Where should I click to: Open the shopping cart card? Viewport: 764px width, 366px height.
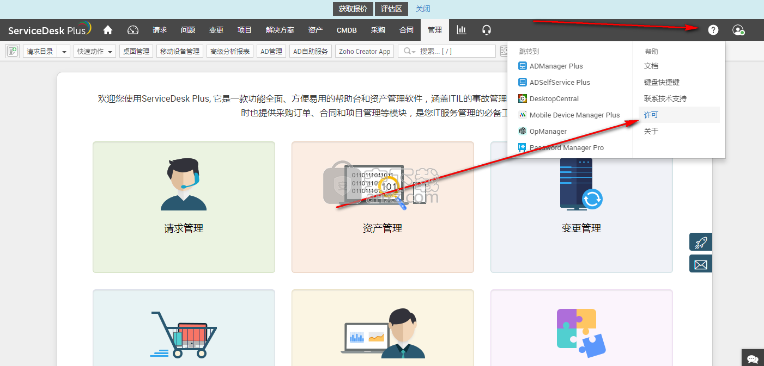click(184, 327)
